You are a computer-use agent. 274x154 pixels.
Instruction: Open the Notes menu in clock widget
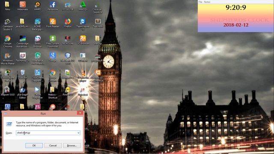coord(207,2)
